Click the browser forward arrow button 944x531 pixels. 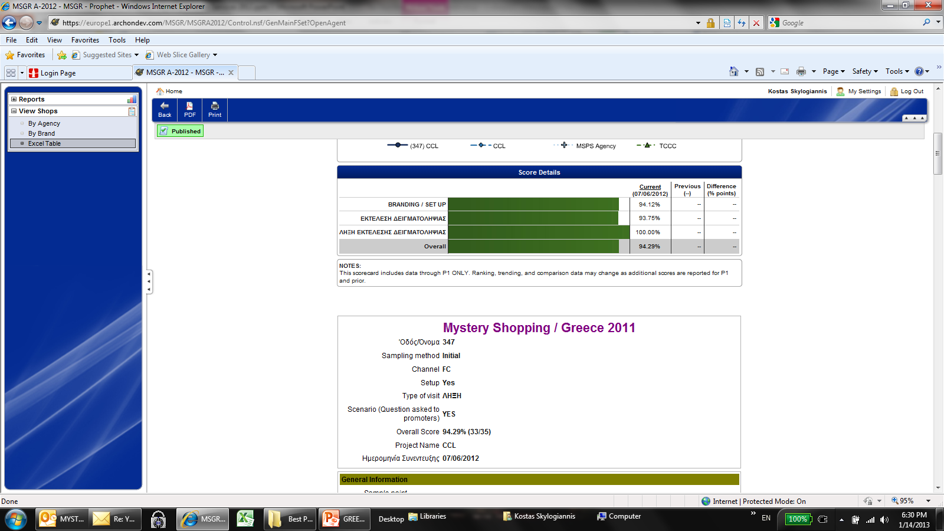click(26, 22)
